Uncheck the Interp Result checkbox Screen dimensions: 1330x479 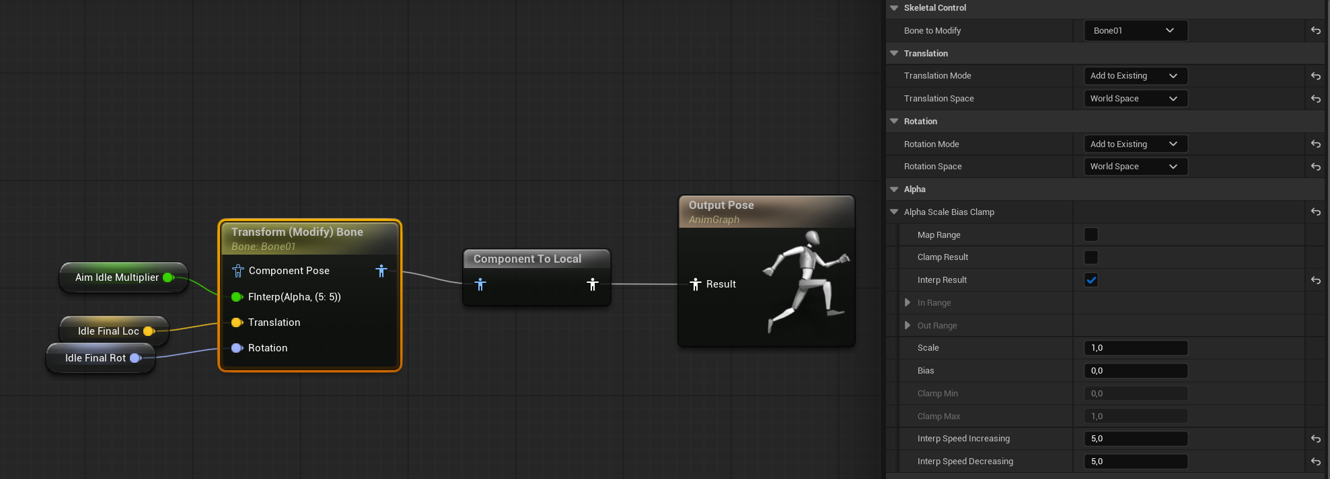[x=1091, y=280]
